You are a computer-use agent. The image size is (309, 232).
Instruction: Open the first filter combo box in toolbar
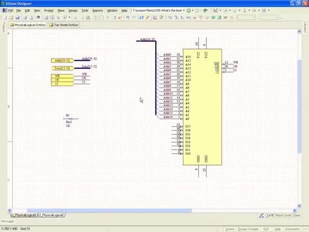[247, 17]
